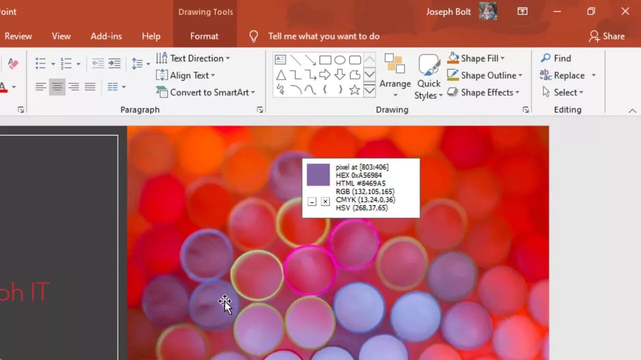This screenshot has height=360, width=641.
Task: Collapse the ribbon with the chevron
Action: pyautogui.click(x=632, y=110)
